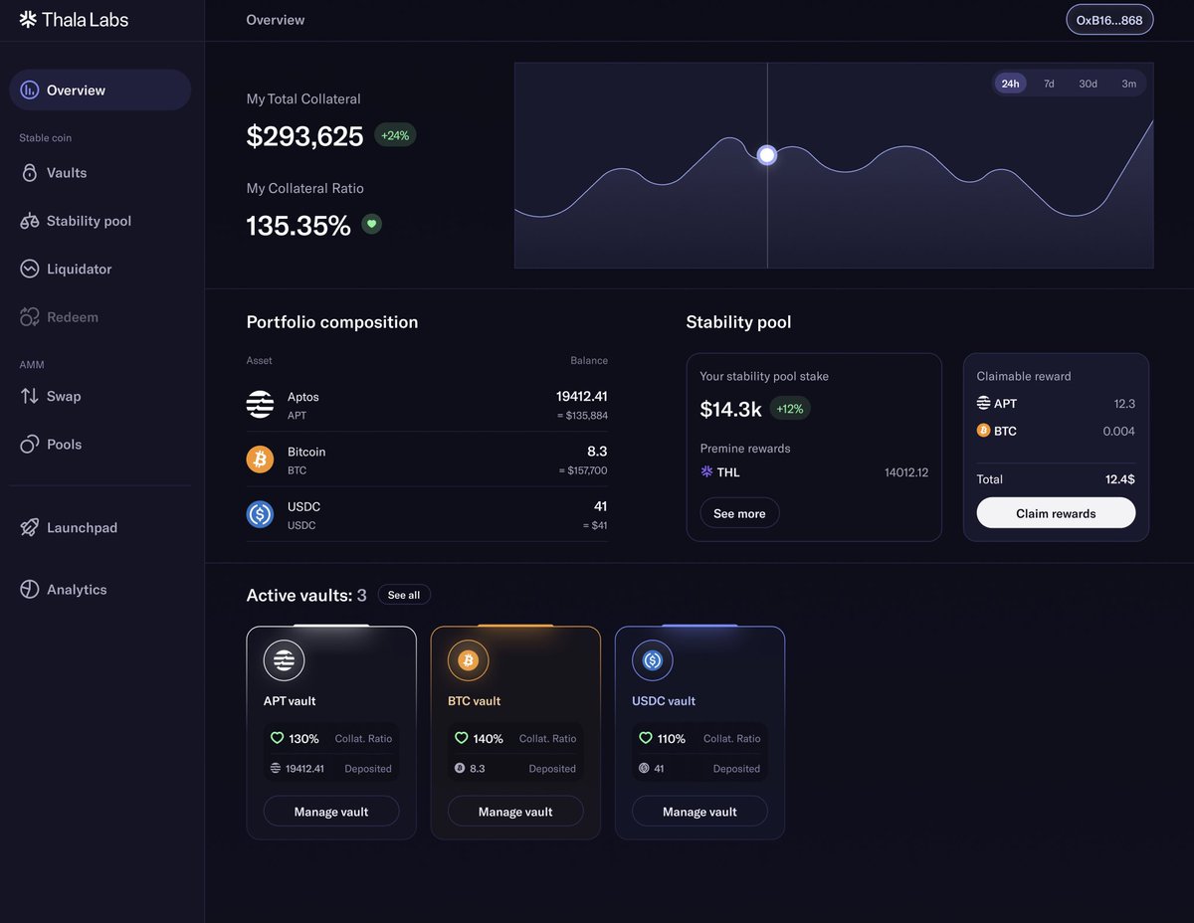The image size is (1194, 923).
Task: Click the small Aptos icon beside 19412.41 Deposited
Action: pyautogui.click(x=276, y=768)
